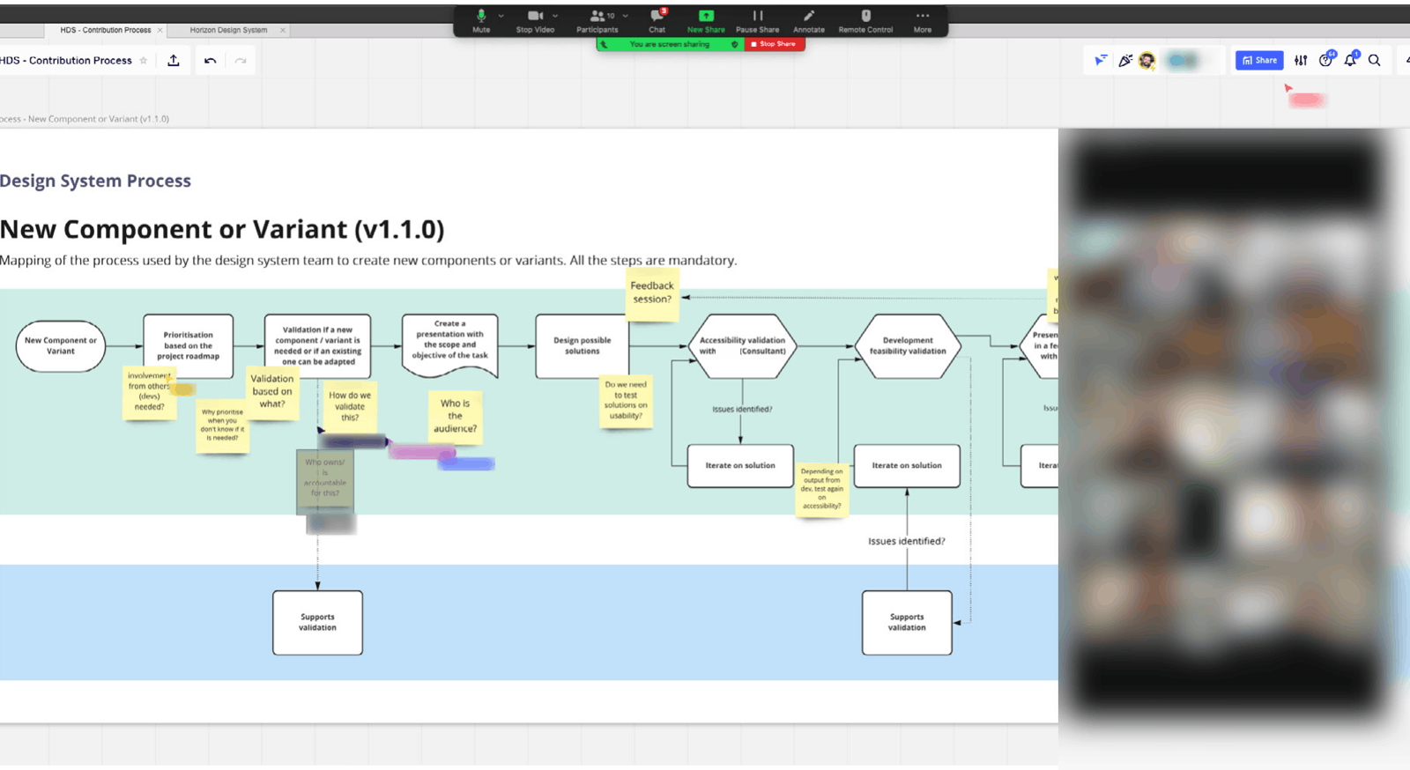Toggle collaborators' cursors visibility icon
Image resolution: width=1410 pixels, height=770 pixels.
(1102, 61)
